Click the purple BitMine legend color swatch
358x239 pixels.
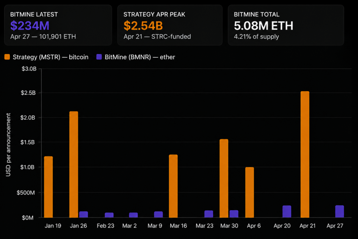click(x=99, y=57)
